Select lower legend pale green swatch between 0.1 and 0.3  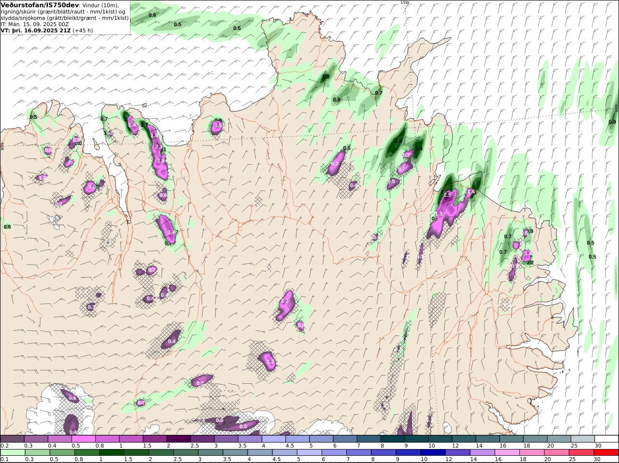12,452
